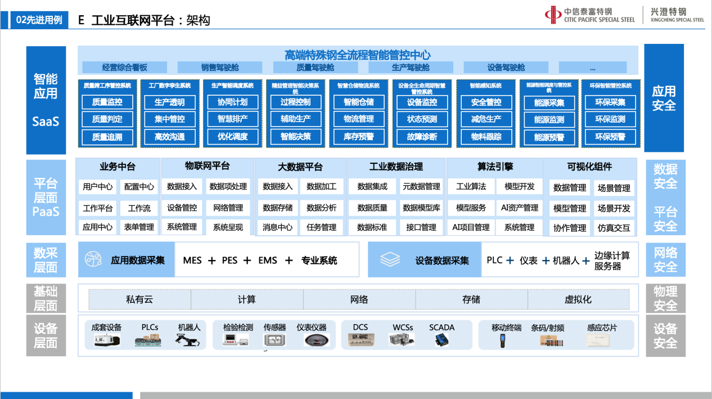Click the 工业数据治理 column heading
The height and width of the screenshot is (399, 712).
396,167
